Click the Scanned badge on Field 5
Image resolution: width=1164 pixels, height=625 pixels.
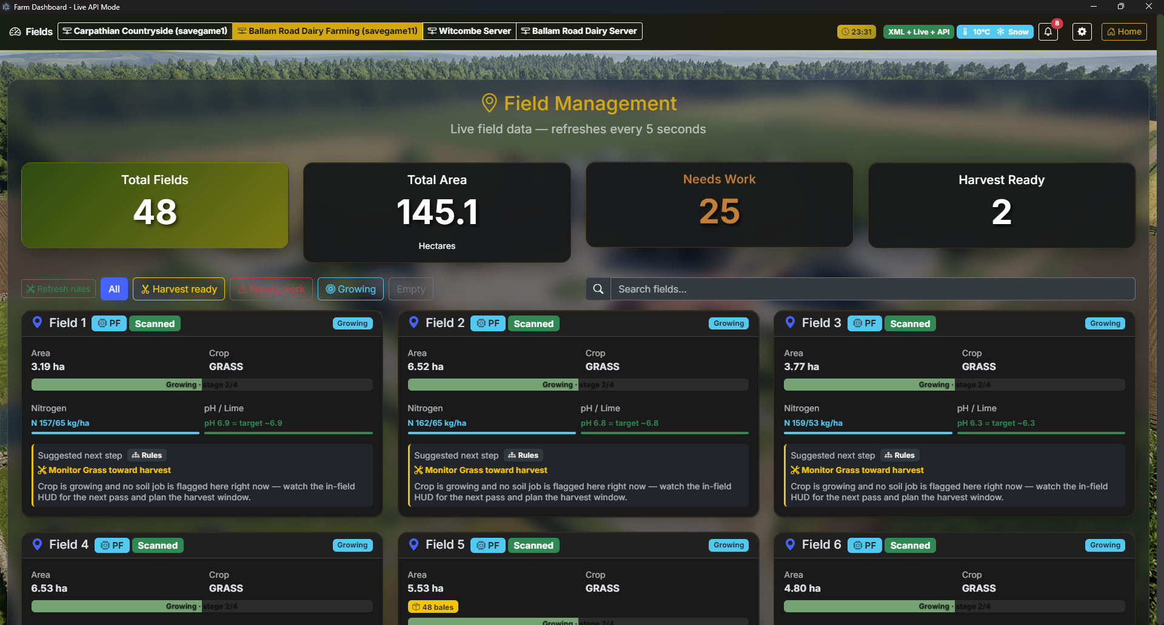point(533,545)
